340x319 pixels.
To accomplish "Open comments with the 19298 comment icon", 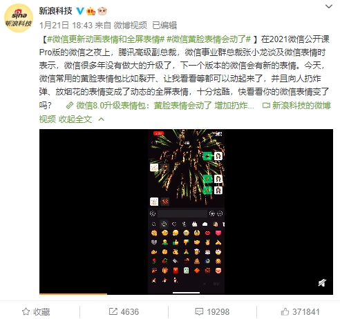I will pos(212,312).
